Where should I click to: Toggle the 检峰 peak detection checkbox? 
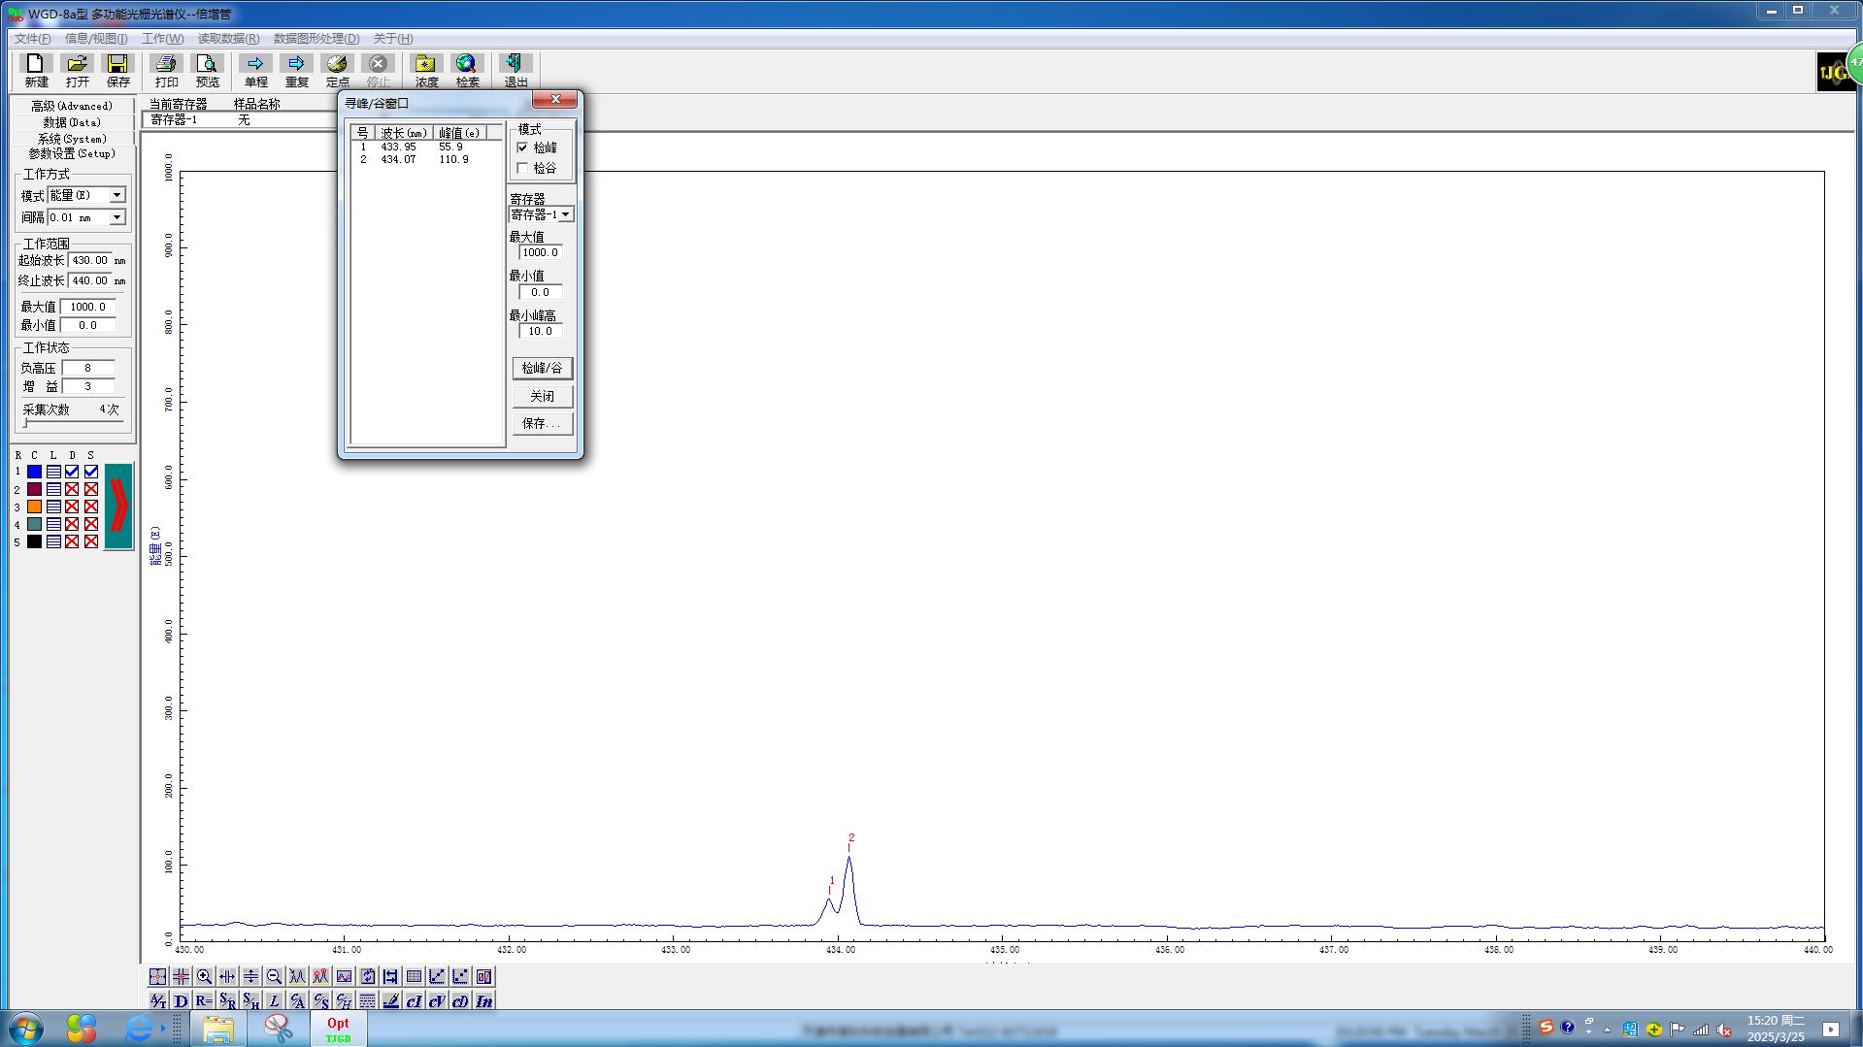[x=522, y=147]
